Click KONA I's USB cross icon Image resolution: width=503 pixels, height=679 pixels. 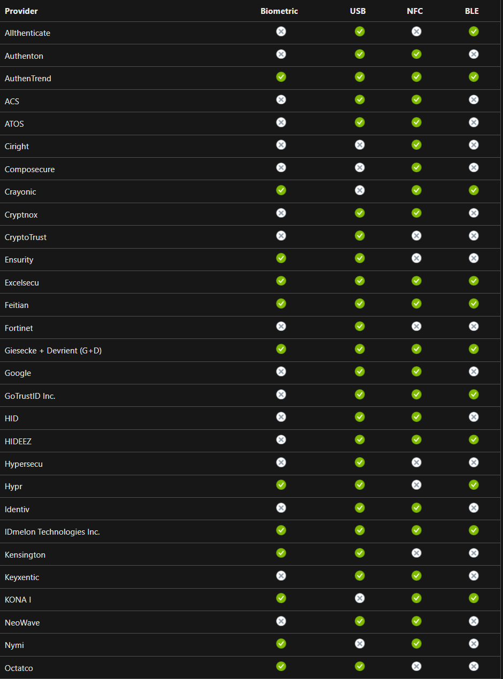[360, 598]
